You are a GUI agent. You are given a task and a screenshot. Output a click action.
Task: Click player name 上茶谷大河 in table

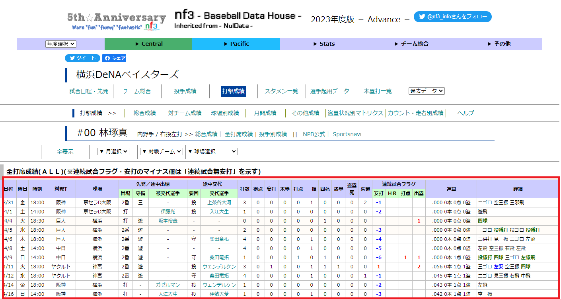219,203
